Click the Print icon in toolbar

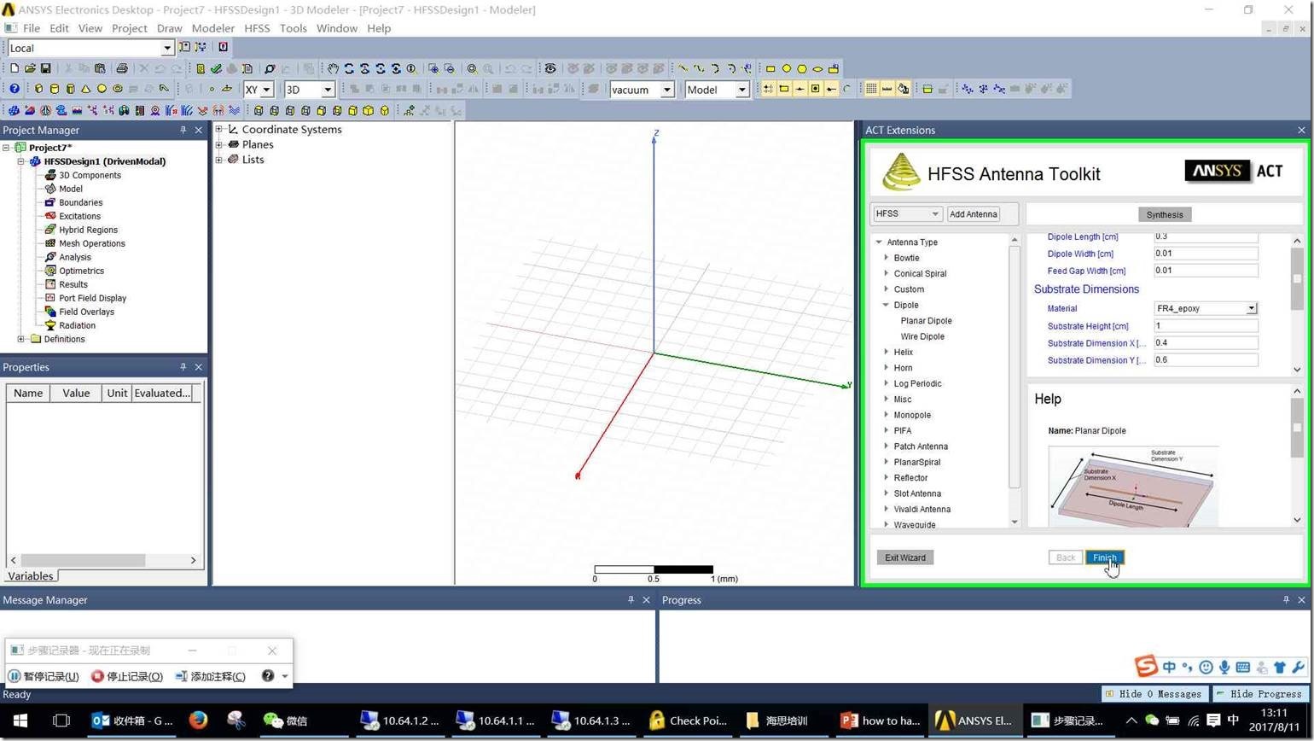[x=121, y=68]
